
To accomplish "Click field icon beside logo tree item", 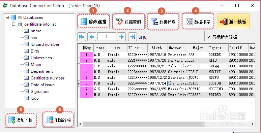I will coord(26,98).
